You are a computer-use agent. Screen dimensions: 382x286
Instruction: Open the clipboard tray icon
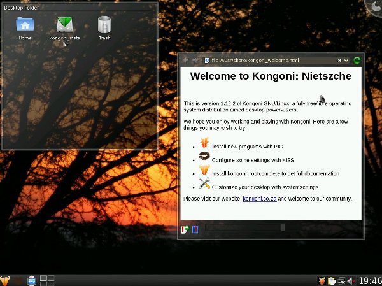tap(332, 281)
